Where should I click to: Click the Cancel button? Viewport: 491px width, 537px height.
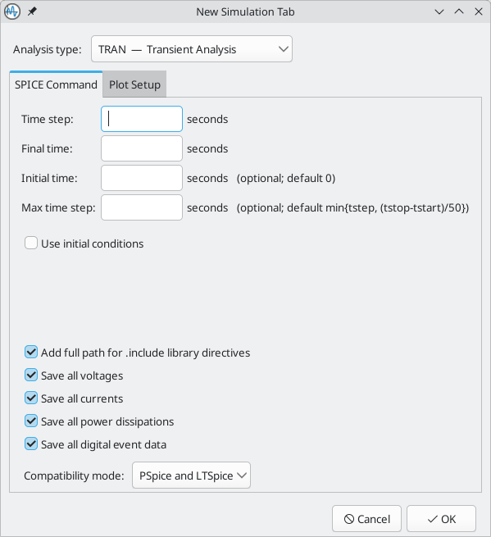pos(366,519)
